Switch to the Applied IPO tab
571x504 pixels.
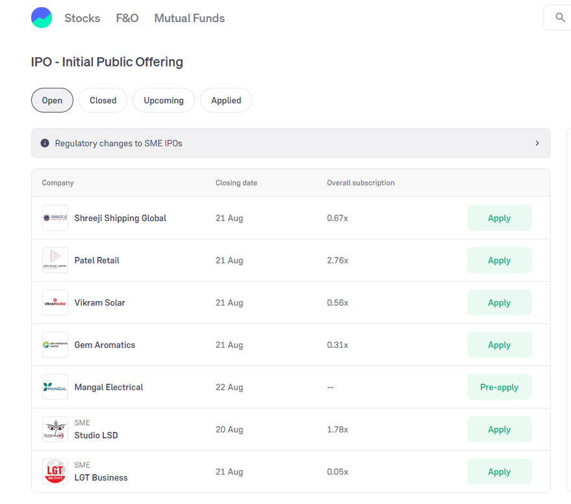226,100
